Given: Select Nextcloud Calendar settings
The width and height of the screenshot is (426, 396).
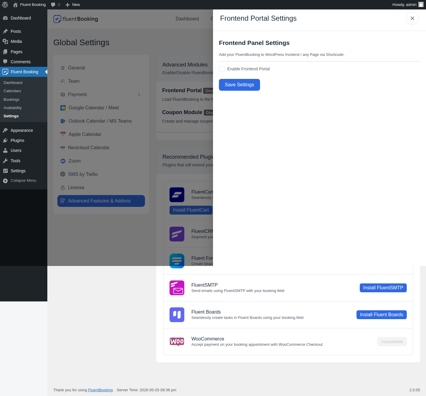Looking at the screenshot, I should click(x=101, y=148).
